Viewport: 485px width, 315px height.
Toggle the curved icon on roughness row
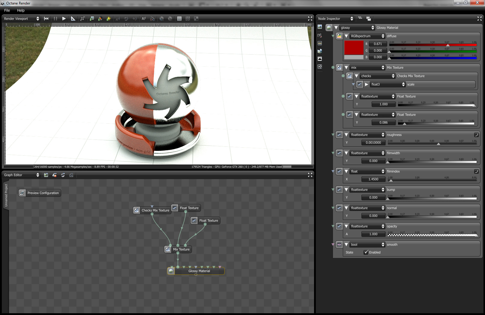coord(476,135)
